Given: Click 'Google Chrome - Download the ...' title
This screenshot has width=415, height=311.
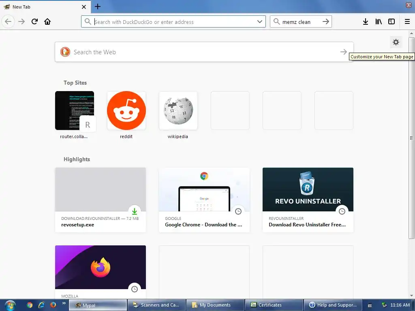Looking at the screenshot, I should 203,225.
